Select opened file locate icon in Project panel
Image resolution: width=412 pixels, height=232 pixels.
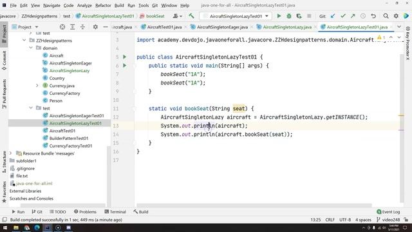click(62, 27)
